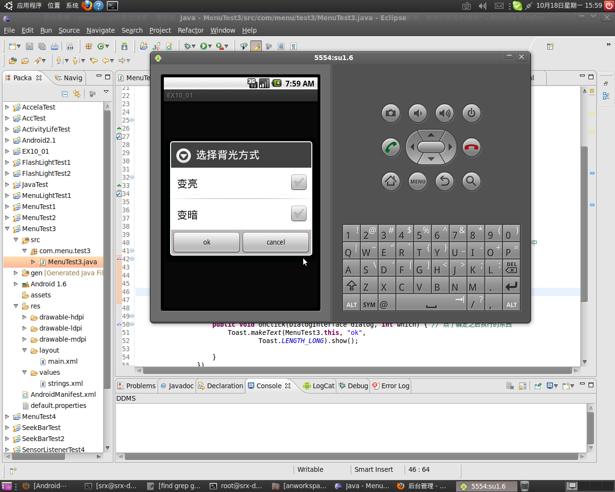Click the Print toolbar icon in Eclipse
This screenshot has height=492, width=615.
pyautogui.click(x=54, y=46)
